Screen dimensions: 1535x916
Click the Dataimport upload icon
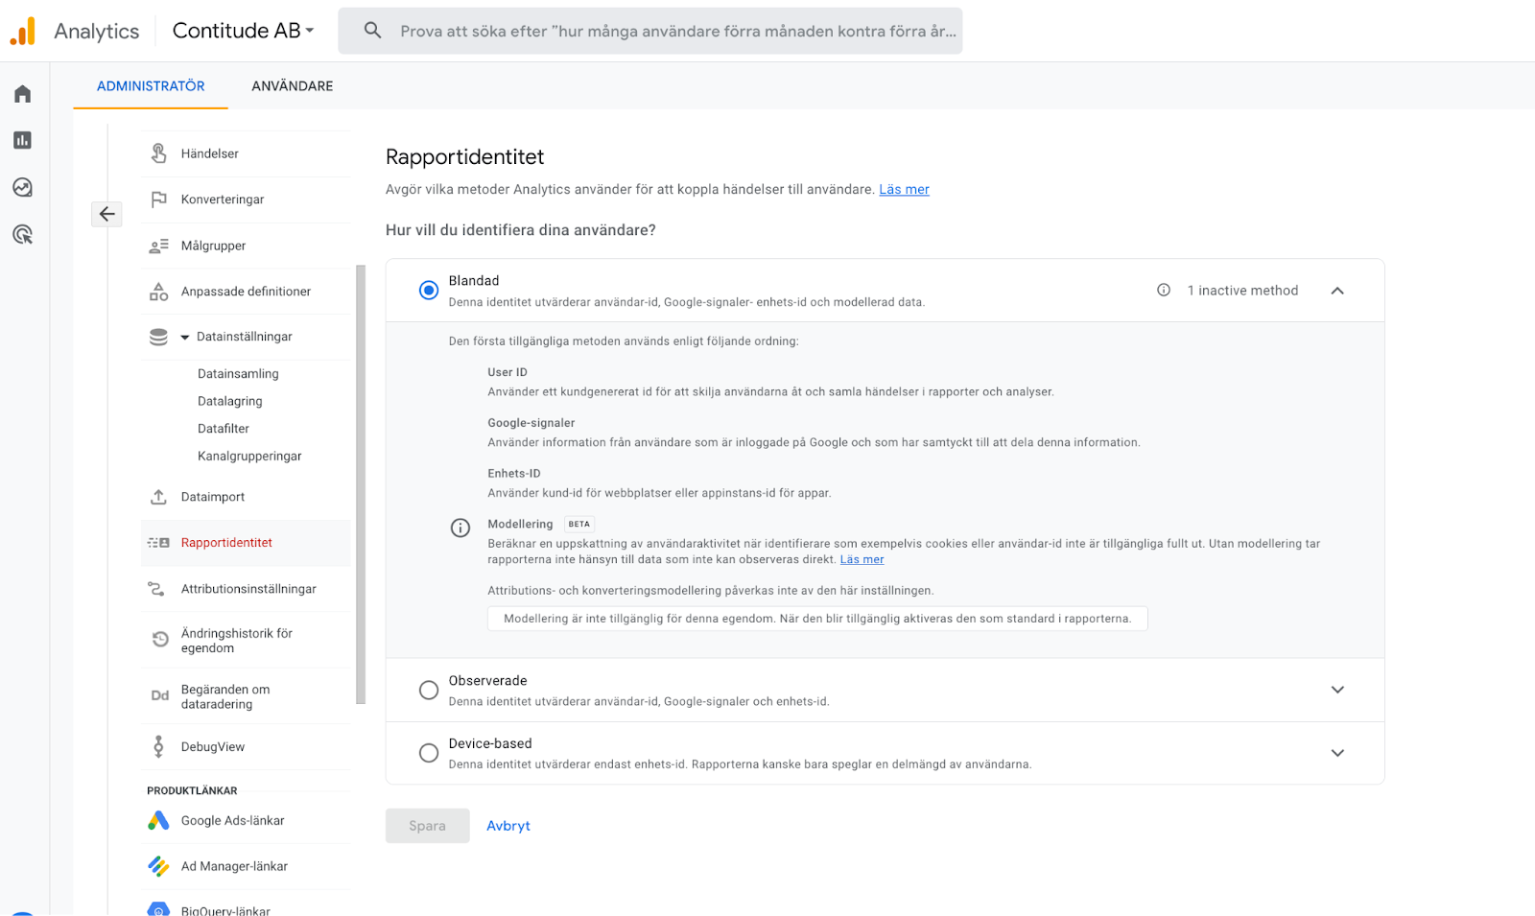(159, 497)
